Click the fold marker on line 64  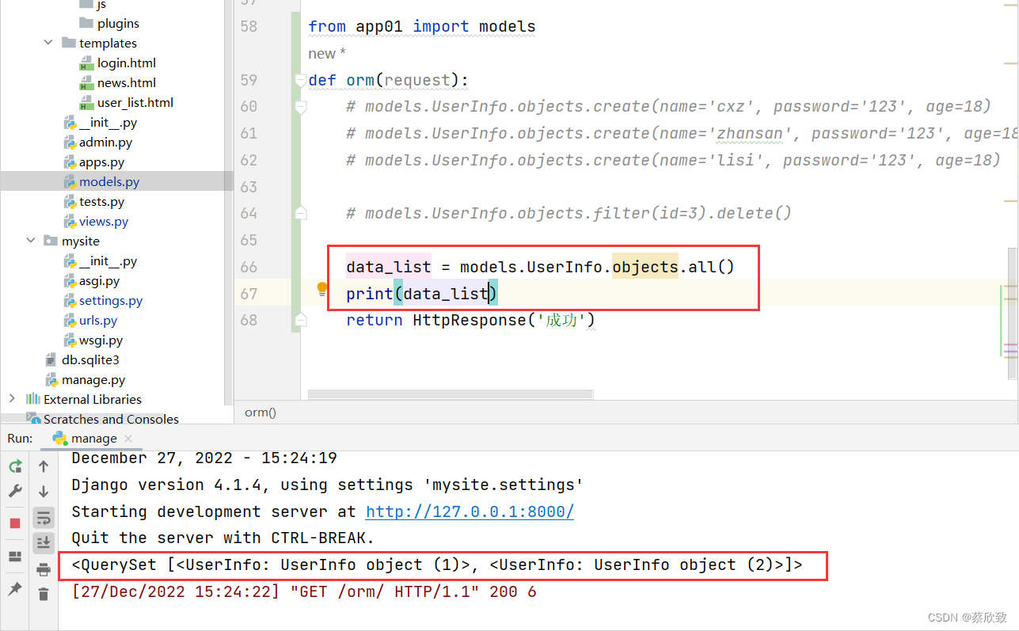[x=300, y=212]
